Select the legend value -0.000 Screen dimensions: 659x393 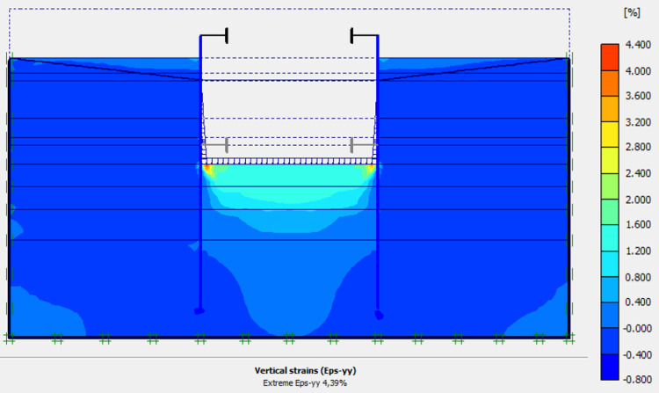637,328
